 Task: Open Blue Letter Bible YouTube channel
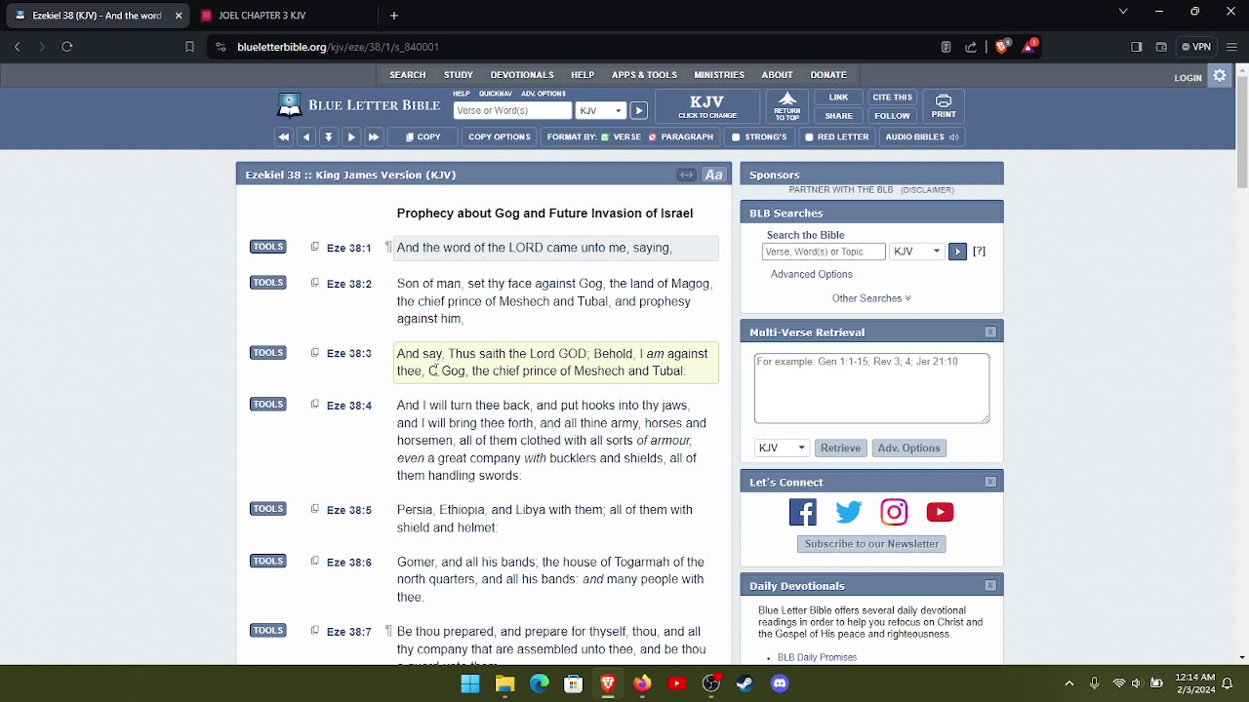(940, 512)
